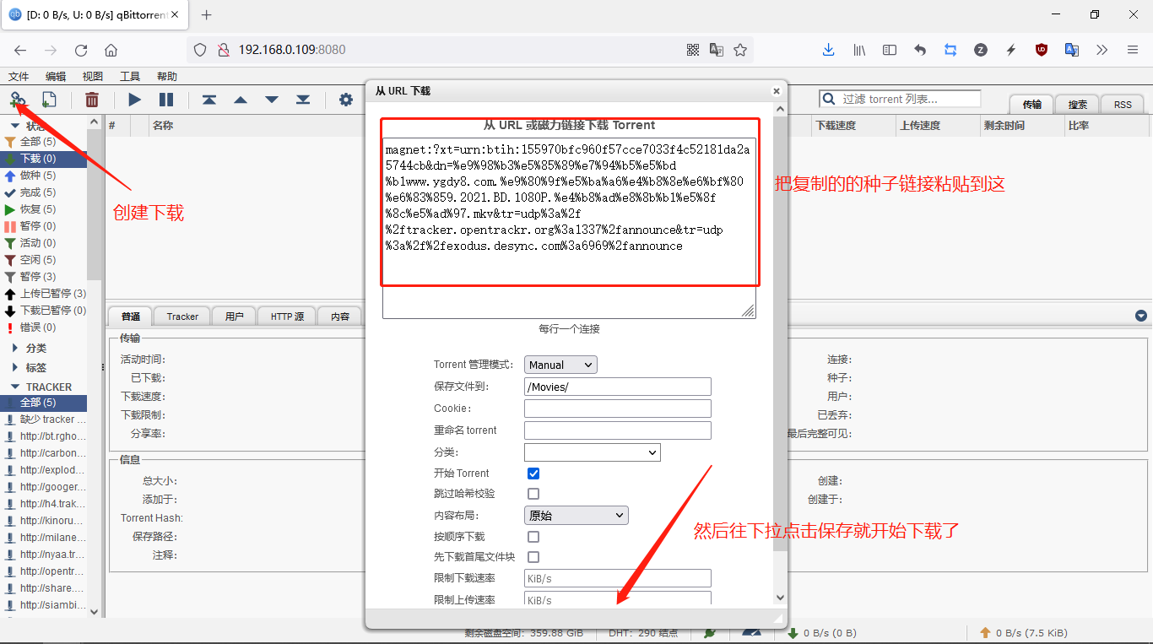Enable the 按顺序下载 checkbox
The image size is (1153, 644).
pyautogui.click(x=533, y=537)
